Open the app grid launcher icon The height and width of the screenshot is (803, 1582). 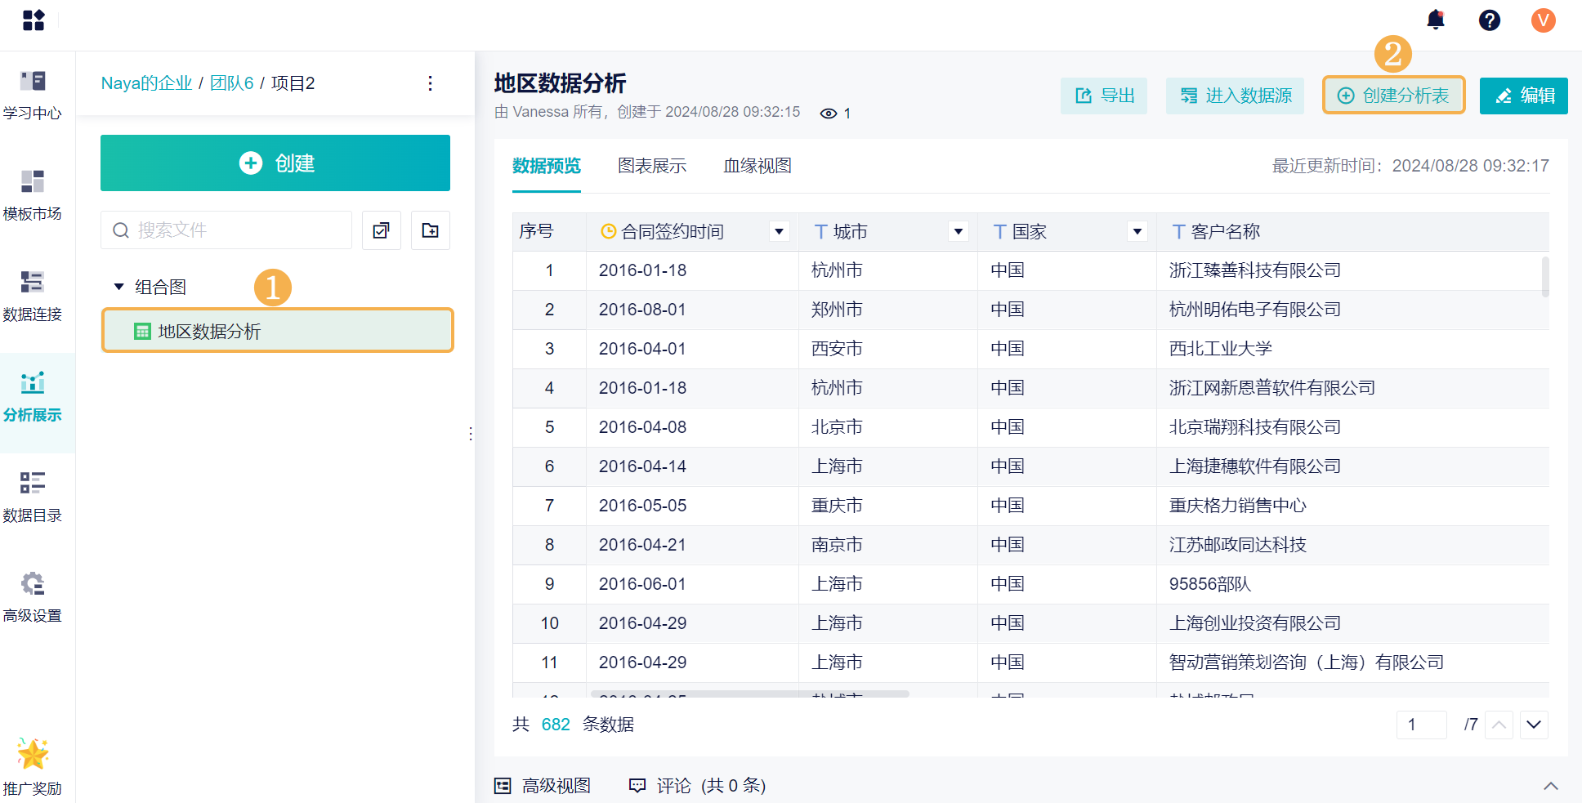click(x=34, y=20)
